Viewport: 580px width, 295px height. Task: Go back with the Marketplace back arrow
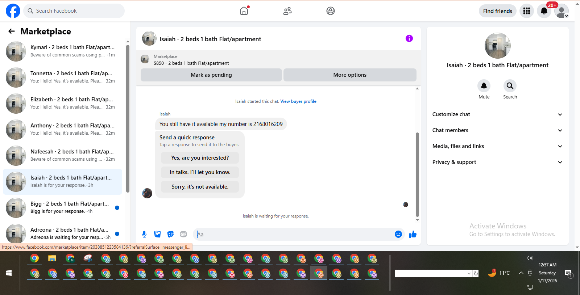tap(12, 31)
